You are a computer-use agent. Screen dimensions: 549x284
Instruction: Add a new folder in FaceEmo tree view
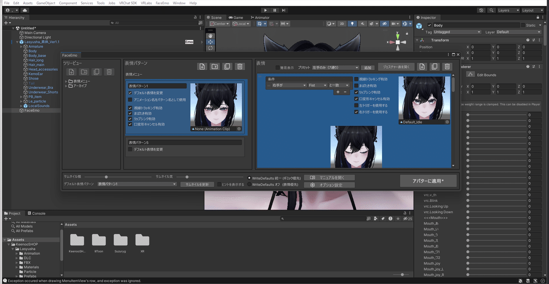pos(84,72)
